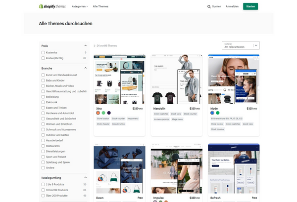Click the Mode theme title
Screen dimensions: 297x202
click(214, 109)
